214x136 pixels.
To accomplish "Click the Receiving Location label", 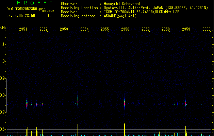I will pyautogui.click(x=79, y=8).
